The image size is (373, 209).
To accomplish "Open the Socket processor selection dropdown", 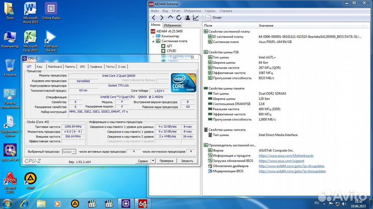I will coord(69,152).
